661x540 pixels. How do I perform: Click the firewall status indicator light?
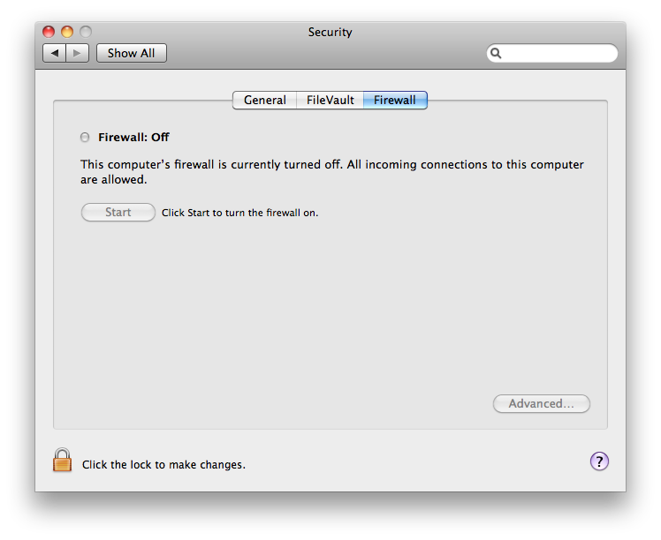point(85,138)
